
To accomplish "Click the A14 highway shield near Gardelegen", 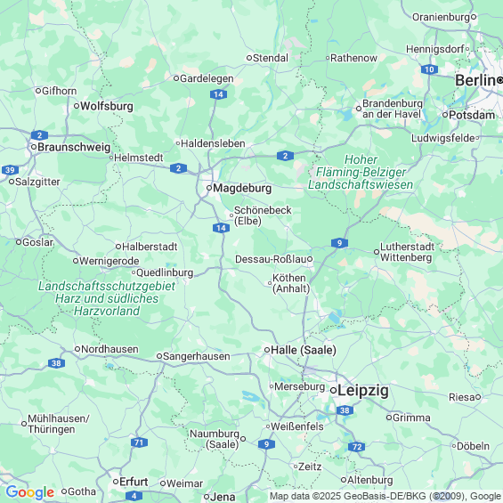I will coord(218,94).
